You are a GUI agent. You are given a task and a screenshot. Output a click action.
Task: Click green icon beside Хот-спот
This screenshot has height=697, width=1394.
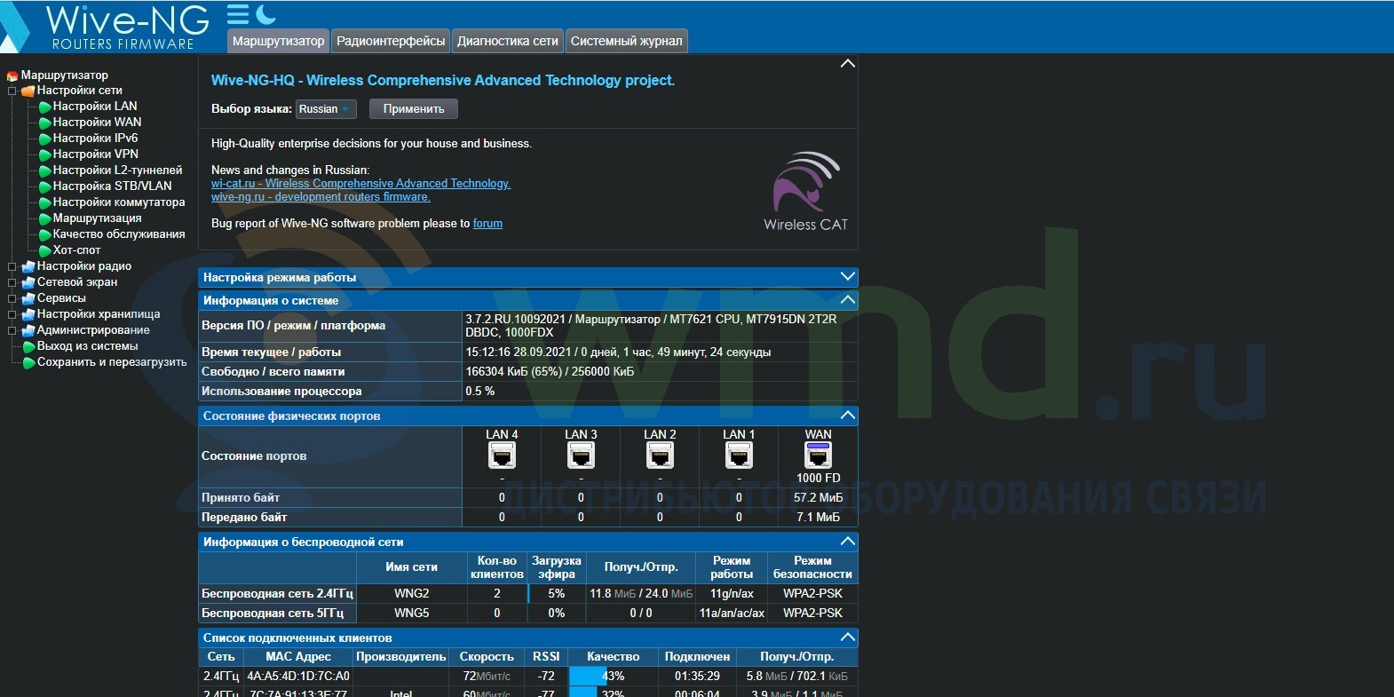coord(44,250)
